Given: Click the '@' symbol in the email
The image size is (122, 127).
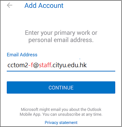Looking at the screenshot, I should click(36, 66).
